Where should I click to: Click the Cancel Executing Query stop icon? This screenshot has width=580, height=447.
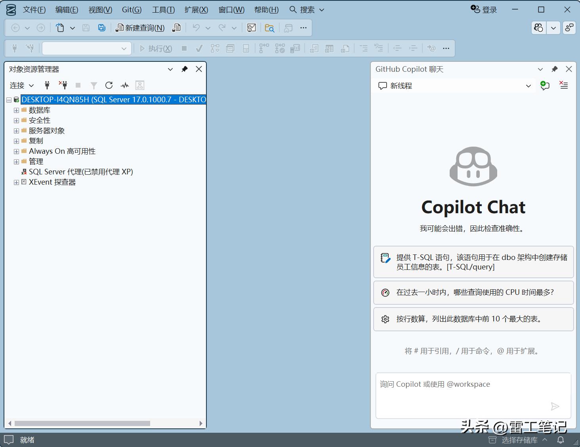(x=184, y=48)
